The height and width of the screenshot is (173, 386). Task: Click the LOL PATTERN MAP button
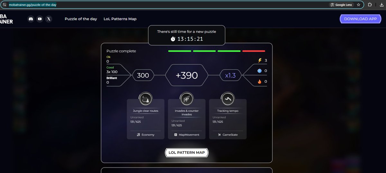(187, 152)
